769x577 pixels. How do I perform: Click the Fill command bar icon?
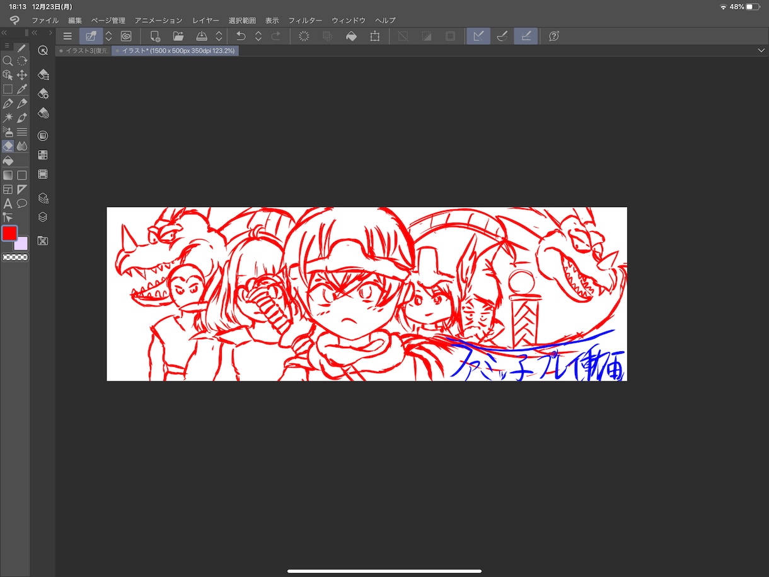pyautogui.click(x=352, y=36)
